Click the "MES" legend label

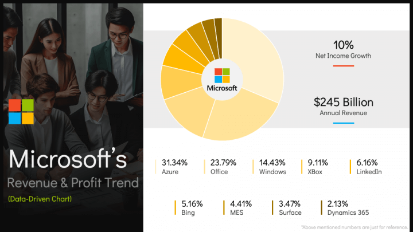coord(236,213)
